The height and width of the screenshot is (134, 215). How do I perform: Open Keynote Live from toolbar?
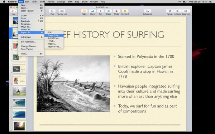click(62, 11)
